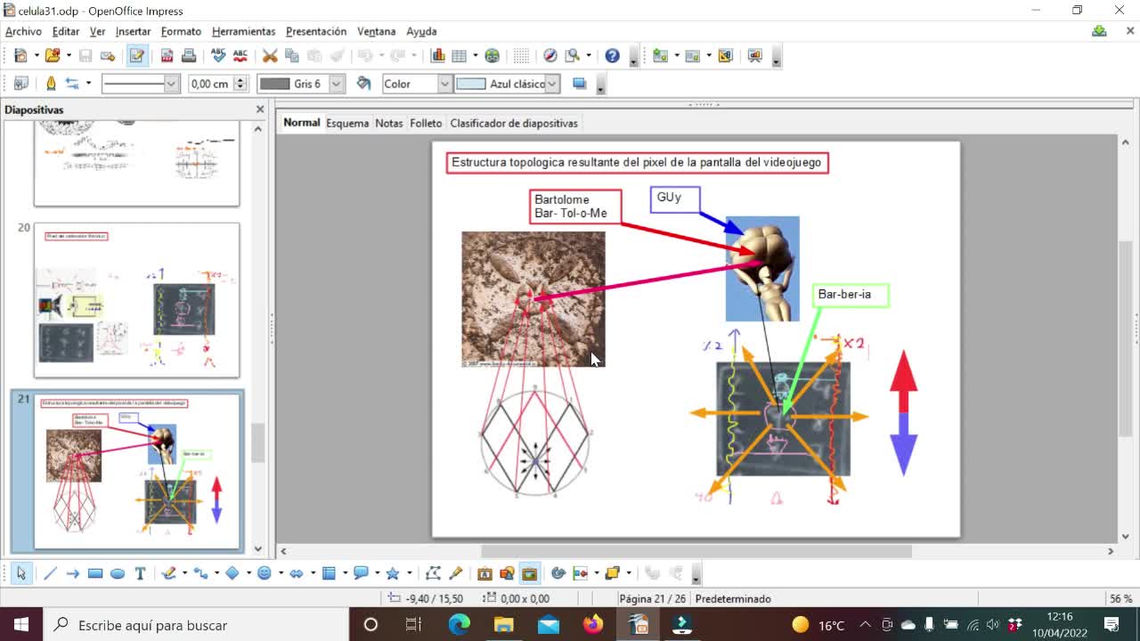Select the Basic Shapes diamond tool
1140x641 pixels.
pyautogui.click(x=232, y=573)
